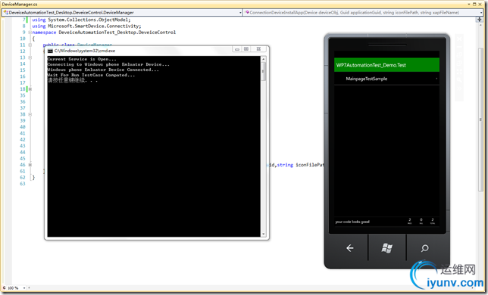Click the middle 0 count in emulator footer
488x295 pixels.
[421, 220]
